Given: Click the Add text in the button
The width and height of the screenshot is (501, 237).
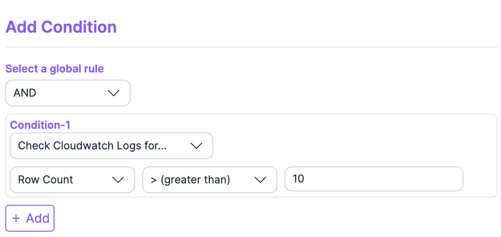Looking at the screenshot, I should click(x=38, y=218).
